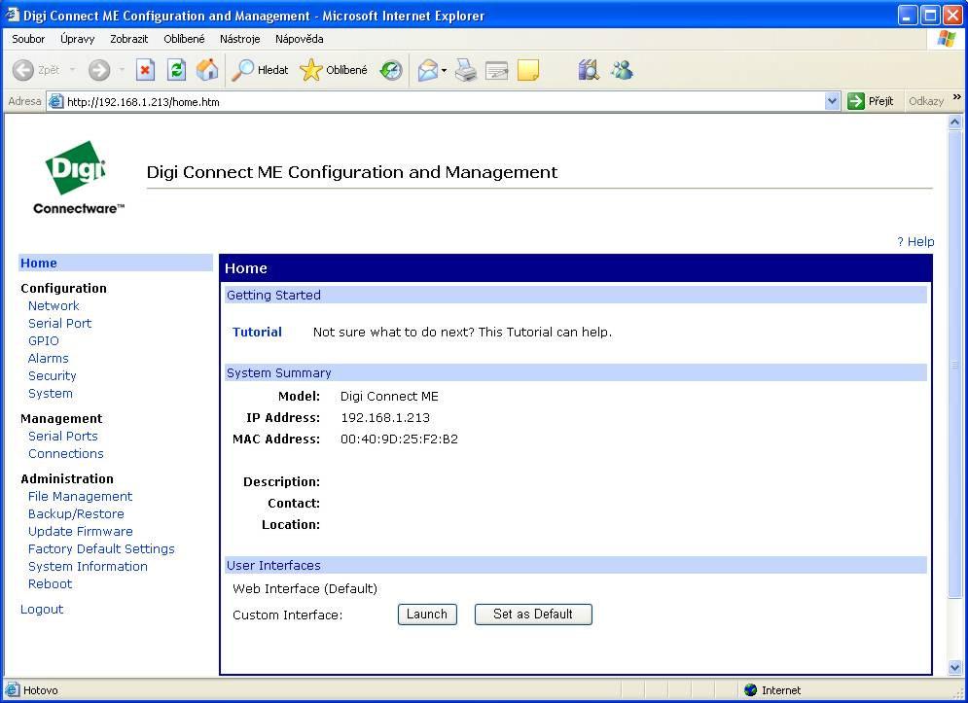Click the Set as Default button
968x703 pixels.
pyautogui.click(x=533, y=615)
